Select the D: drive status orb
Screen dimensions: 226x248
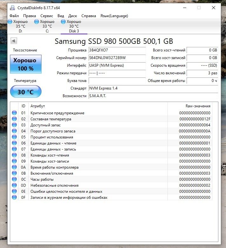click(x=10, y=22)
